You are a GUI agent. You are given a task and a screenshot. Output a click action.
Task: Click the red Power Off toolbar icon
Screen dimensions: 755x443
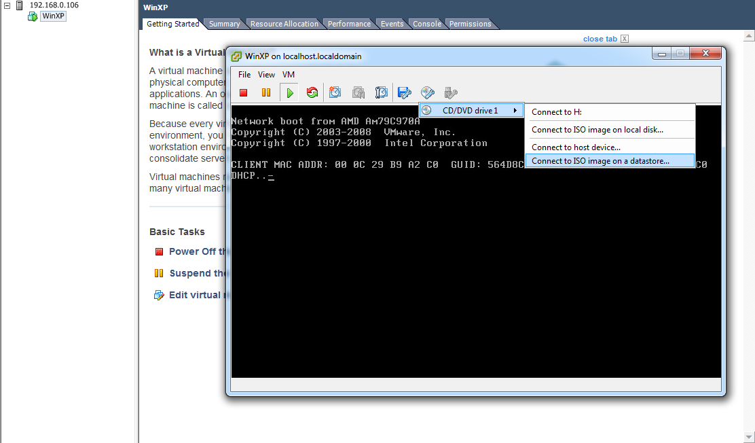pos(243,92)
